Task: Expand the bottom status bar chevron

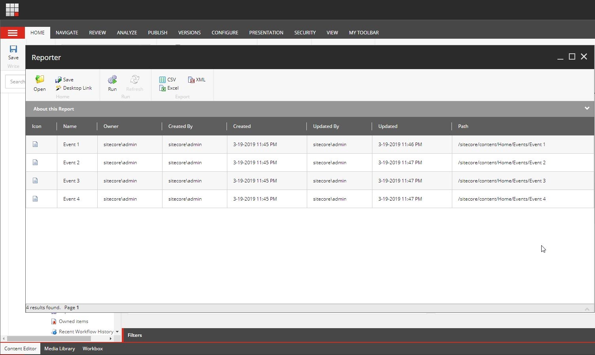Action: (587, 309)
